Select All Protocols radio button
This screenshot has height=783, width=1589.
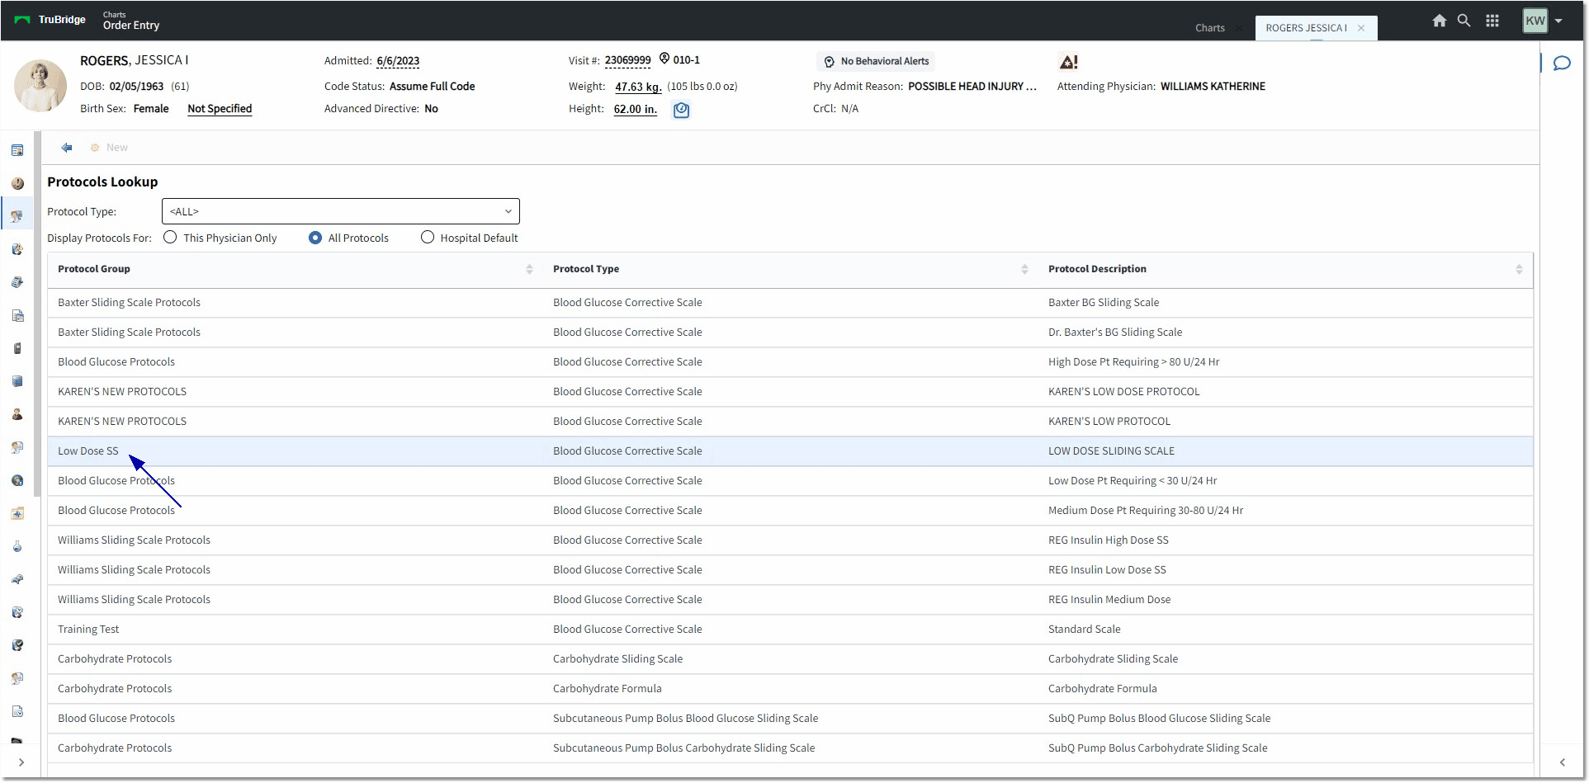tap(315, 237)
